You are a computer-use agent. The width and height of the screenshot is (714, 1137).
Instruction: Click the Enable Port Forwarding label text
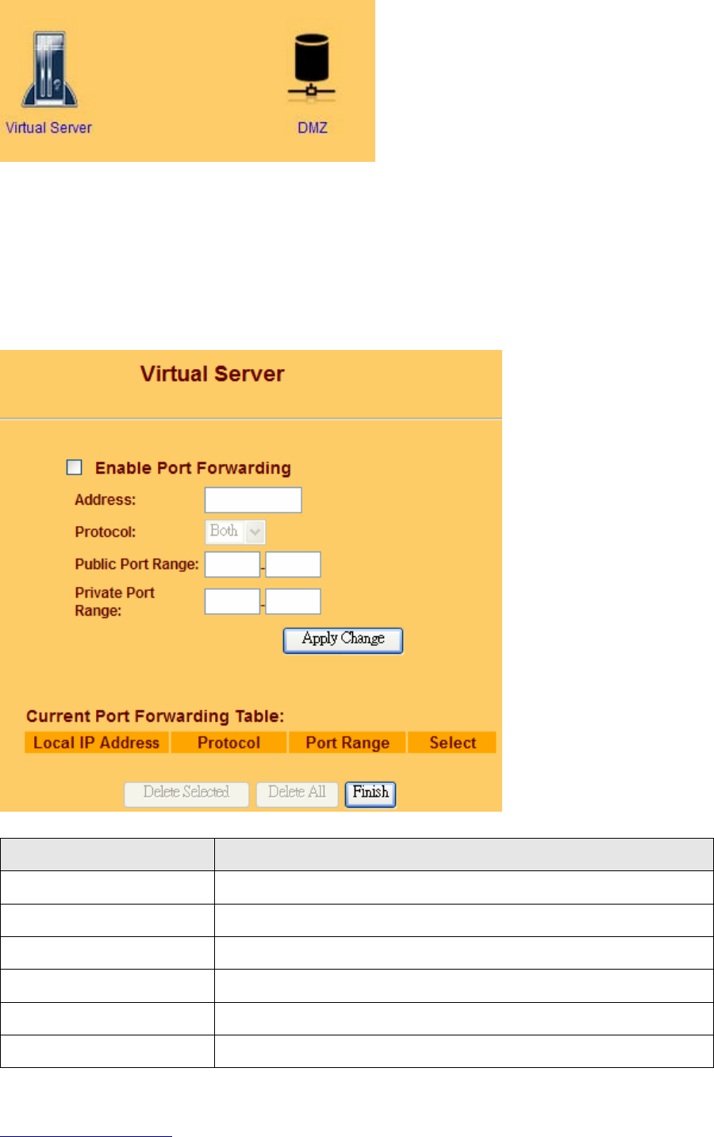coord(193,468)
